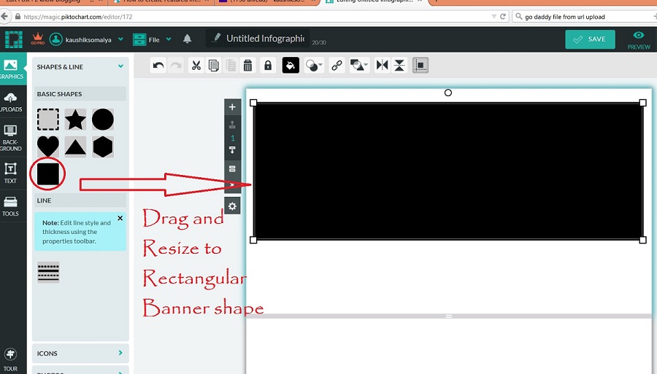Close the line style note

click(x=120, y=219)
